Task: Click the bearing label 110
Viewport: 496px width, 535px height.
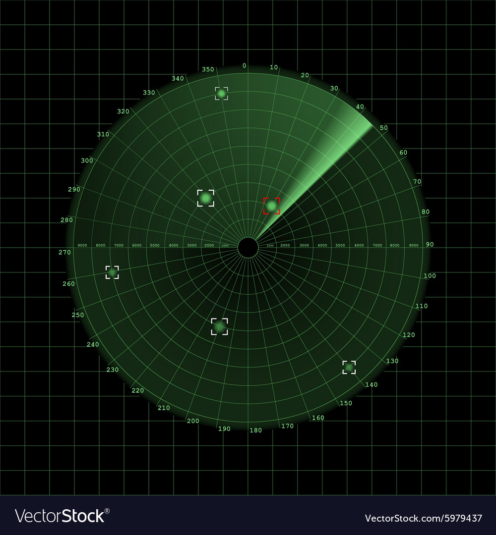Action: pyautogui.click(x=422, y=306)
